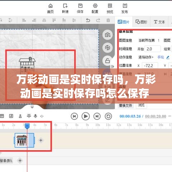Click the blue playhead marker on timeline
Image resolution: width=172 pixels, height=172 pixels.
(x=27, y=126)
